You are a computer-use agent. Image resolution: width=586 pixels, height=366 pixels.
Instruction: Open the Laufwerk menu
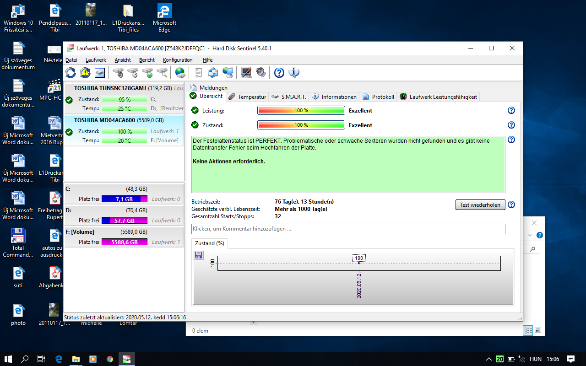point(96,60)
